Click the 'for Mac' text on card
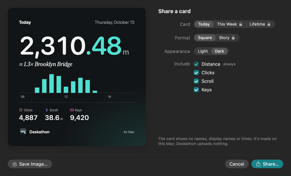 (129, 132)
